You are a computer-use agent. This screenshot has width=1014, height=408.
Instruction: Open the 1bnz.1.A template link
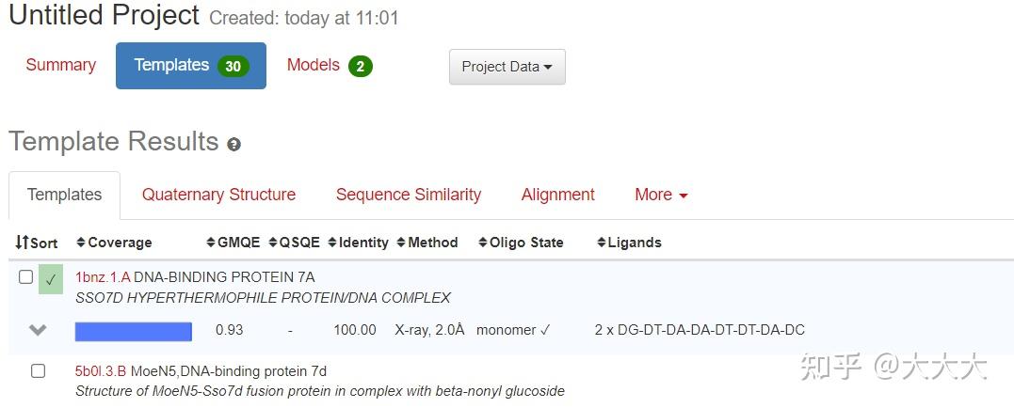[103, 277]
